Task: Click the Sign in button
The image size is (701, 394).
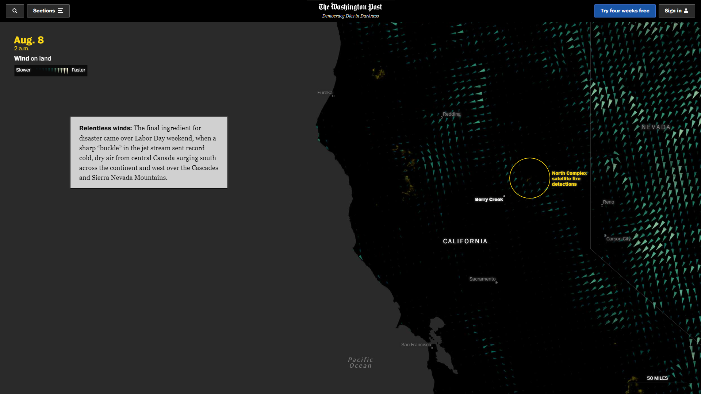Action: click(676, 11)
